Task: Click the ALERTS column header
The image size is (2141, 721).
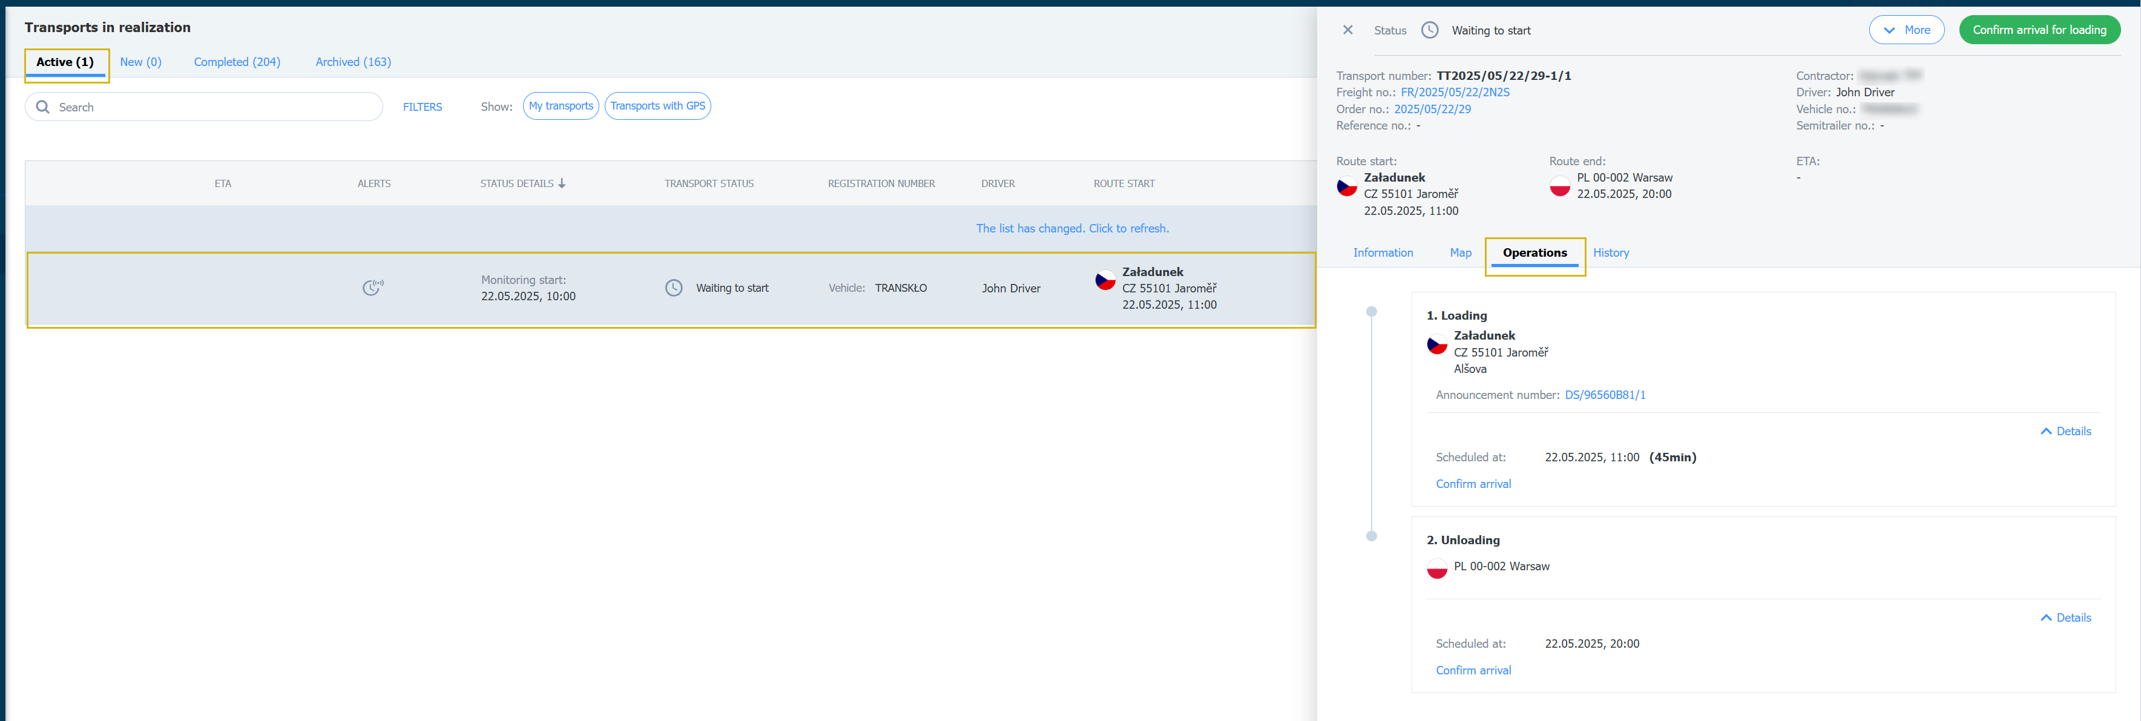Action: [x=374, y=184]
